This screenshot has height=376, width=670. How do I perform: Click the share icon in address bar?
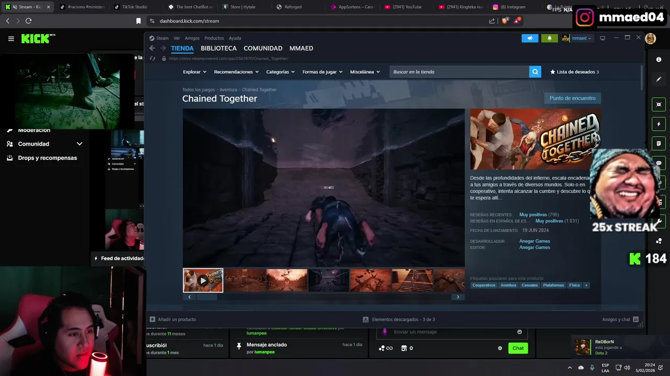(x=492, y=21)
